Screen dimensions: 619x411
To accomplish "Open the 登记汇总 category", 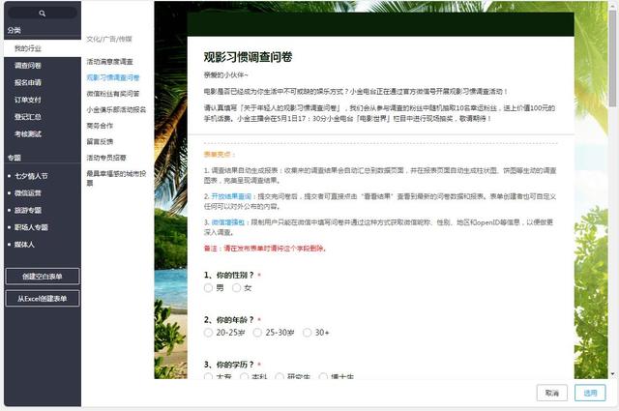I will point(28,117).
